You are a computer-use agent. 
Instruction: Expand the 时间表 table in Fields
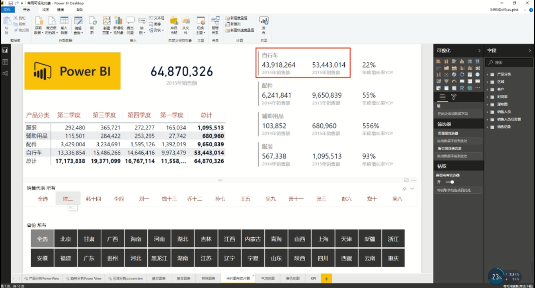(488, 97)
